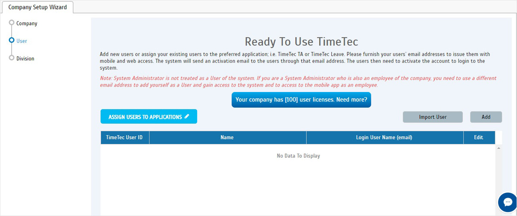Go to the Company wizard step
517x216 pixels.
pos(27,23)
